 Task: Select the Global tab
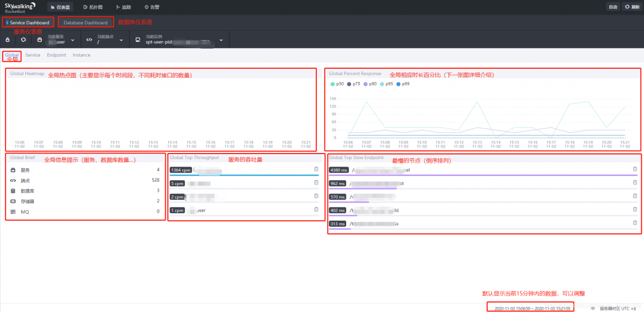click(x=12, y=55)
